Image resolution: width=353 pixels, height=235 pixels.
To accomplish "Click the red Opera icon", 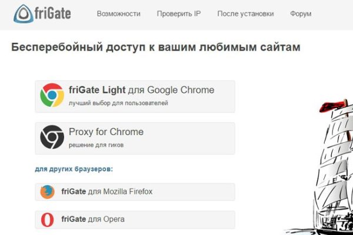I will coord(47,220).
